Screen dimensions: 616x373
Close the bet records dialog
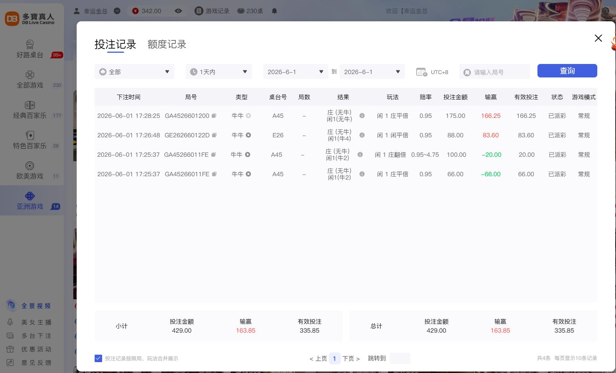pos(598,38)
